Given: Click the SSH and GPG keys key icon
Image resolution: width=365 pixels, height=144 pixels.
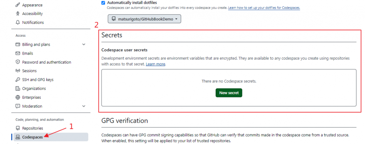Looking at the screenshot, I should [x=18, y=80].
